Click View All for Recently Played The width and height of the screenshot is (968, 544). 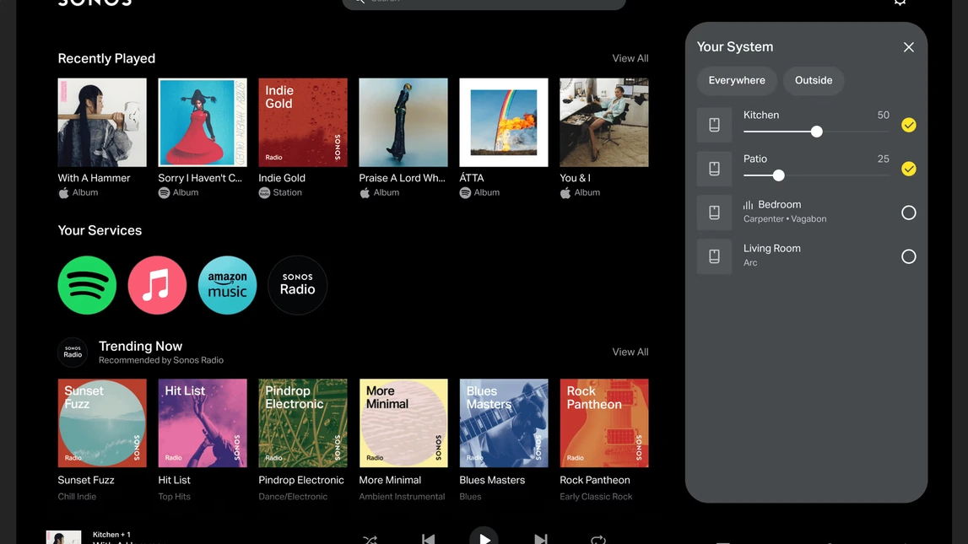click(630, 57)
